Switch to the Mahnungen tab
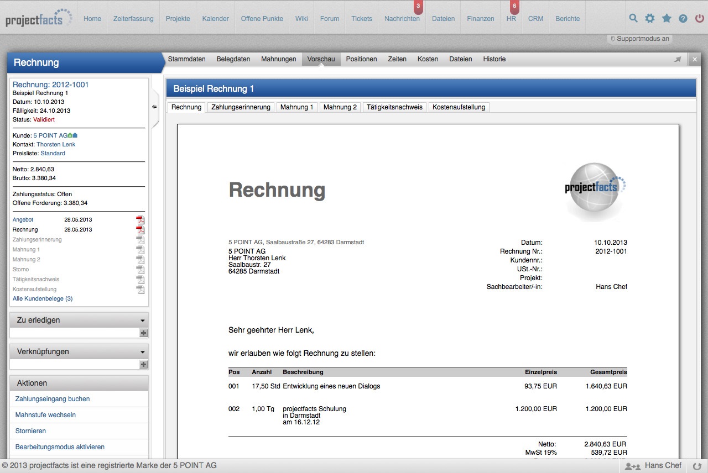 tap(279, 59)
